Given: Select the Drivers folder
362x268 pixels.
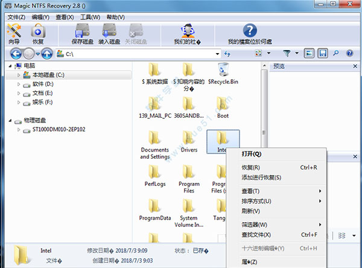Looking at the screenshot, I should [189, 142].
